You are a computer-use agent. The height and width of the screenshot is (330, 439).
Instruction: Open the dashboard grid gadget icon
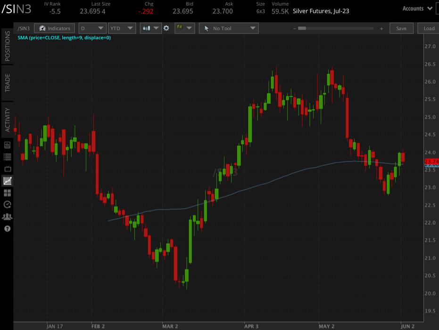pyautogui.click(x=7, y=193)
